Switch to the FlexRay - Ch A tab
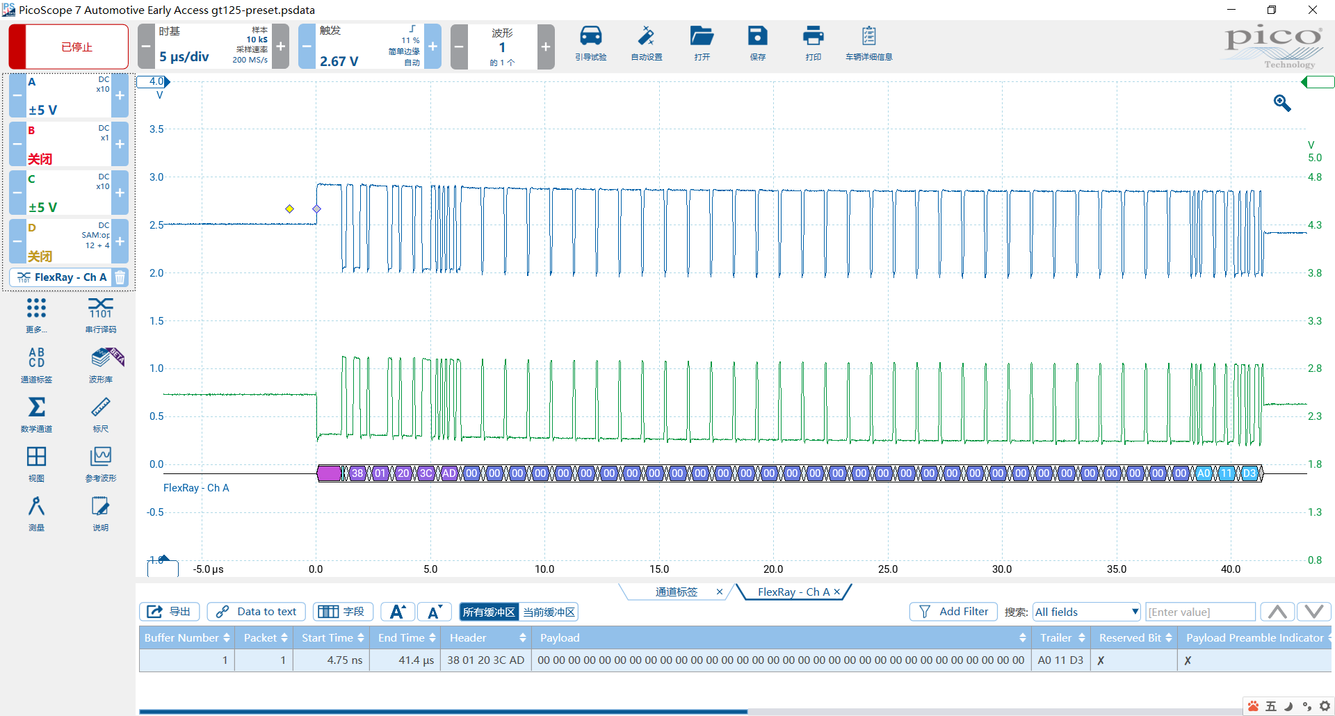The width and height of the screenshot is (1335, 716). [x=793, y=592]
